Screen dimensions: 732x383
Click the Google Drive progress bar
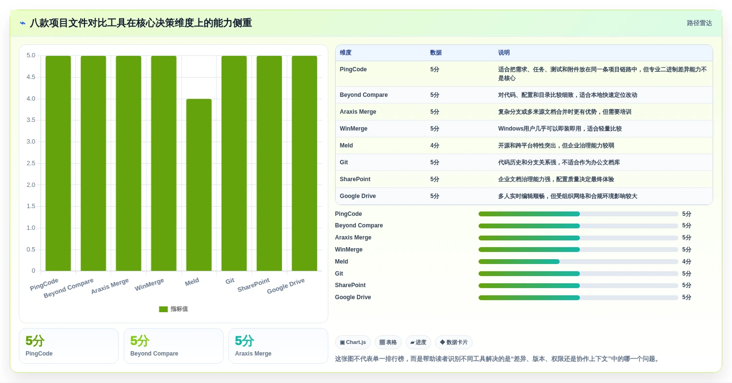[578, 298]
